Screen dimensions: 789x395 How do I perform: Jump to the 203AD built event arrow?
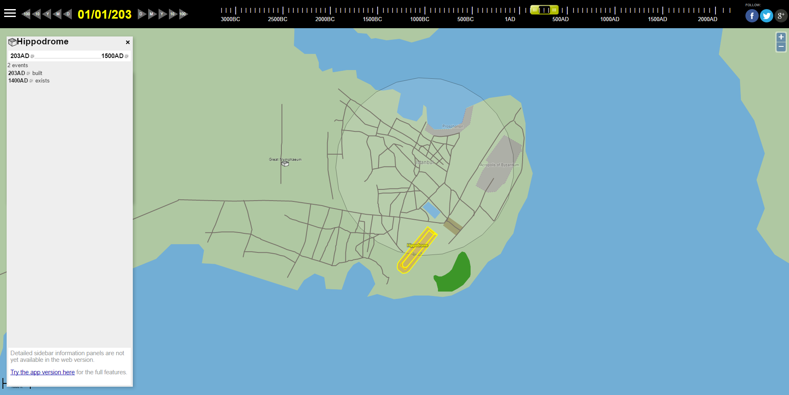[x=29, y=73]
